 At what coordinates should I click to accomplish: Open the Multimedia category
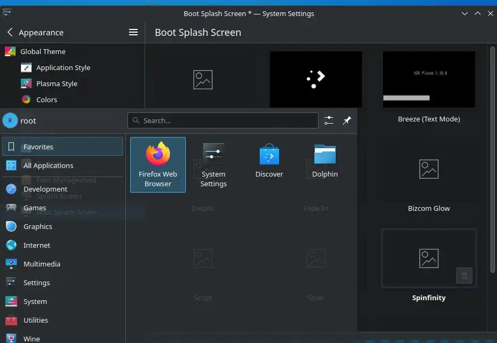[63, 264]
